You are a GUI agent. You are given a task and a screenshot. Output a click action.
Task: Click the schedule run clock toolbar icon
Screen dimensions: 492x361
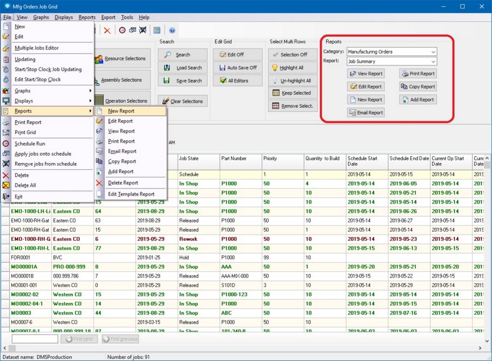pos(122,30)
